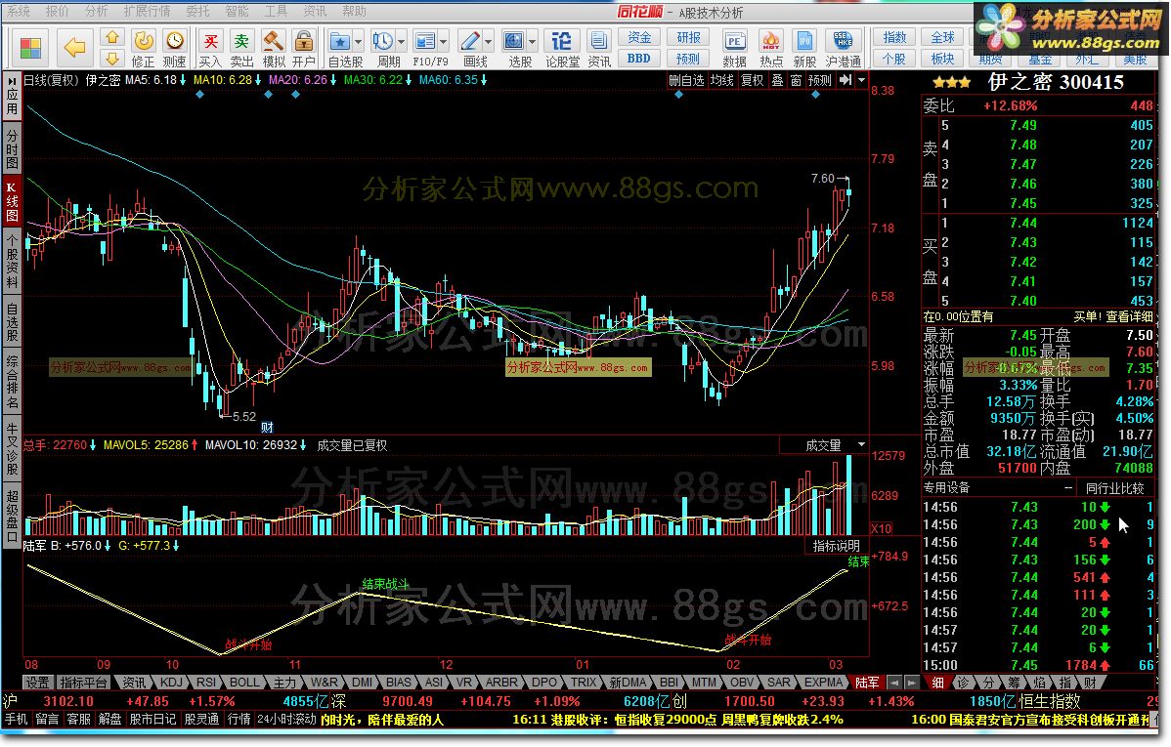This screenshot has width=1171, height=747.
Task: Open 沪港通 SSE-HKE icon
Action: (x=844, y=49)
